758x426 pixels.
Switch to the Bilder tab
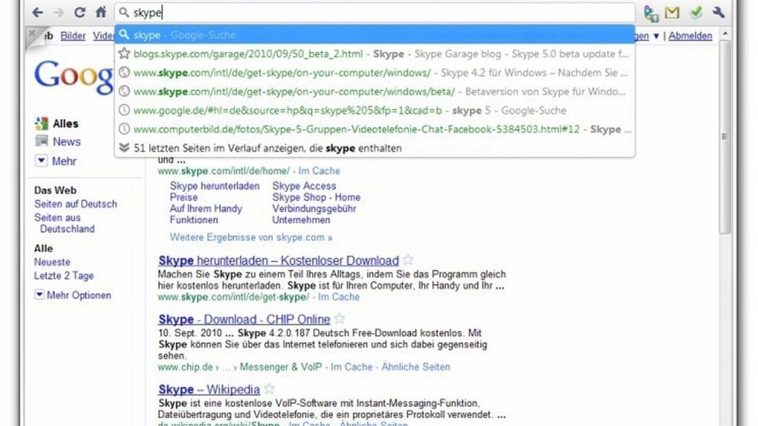(72, 35)
